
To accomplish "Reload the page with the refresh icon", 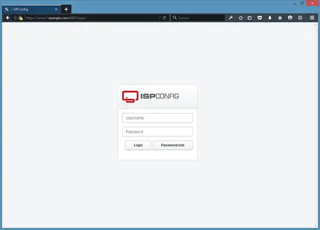I will pyautogui.click(x=164, y=18).
